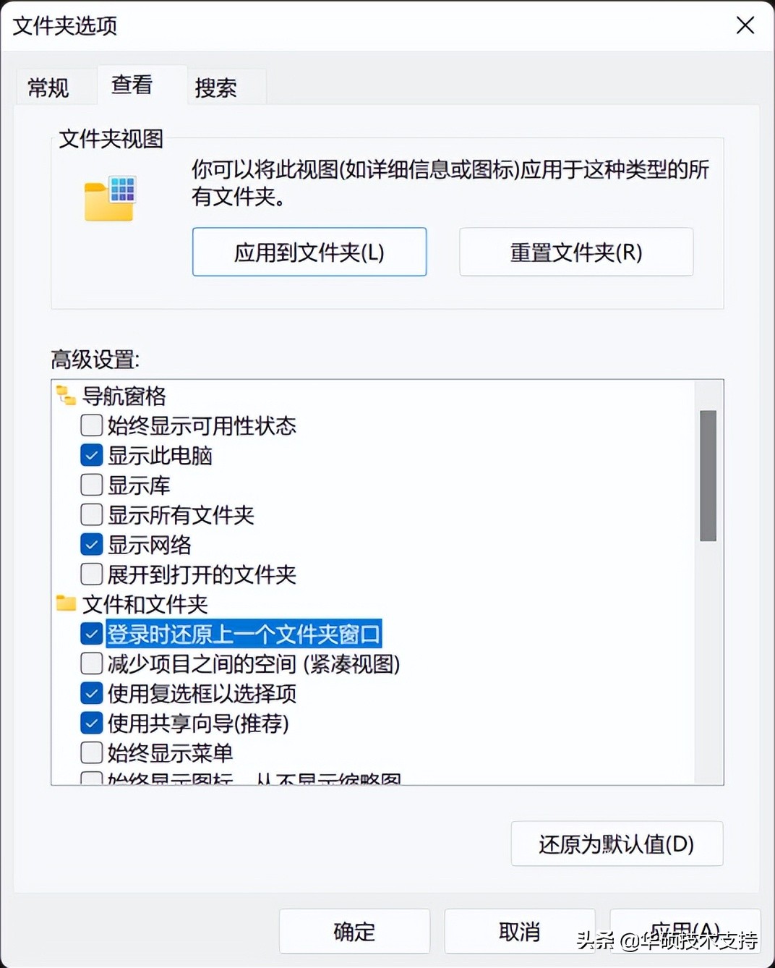Enable the 显示库 option
The height and width of the screenshot is (968, 775).
coord(91,485)
